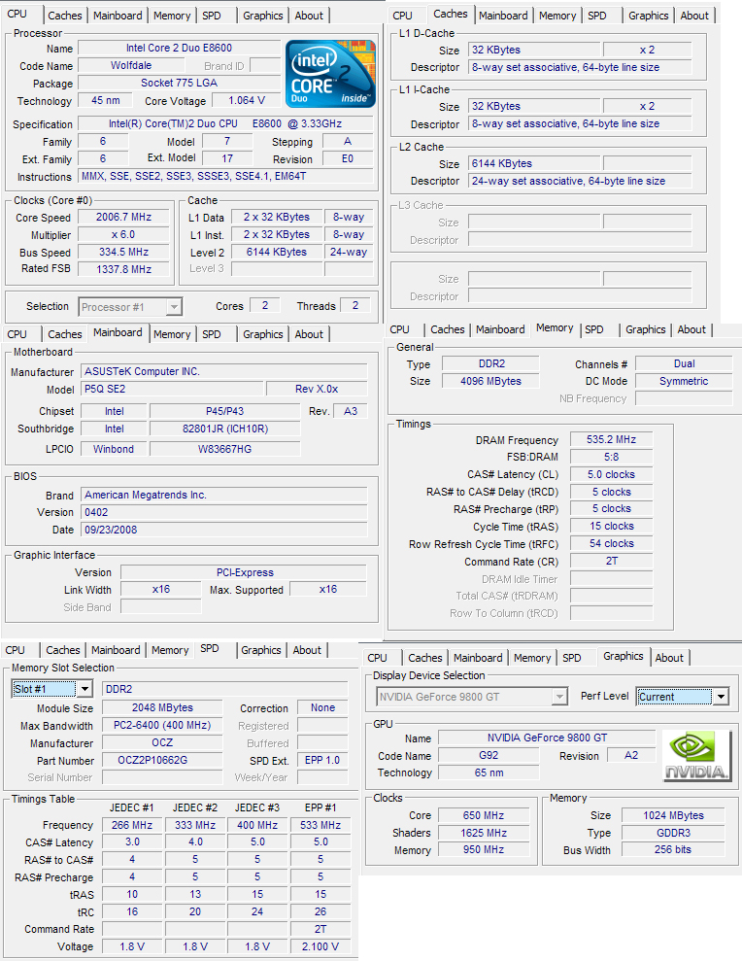Screen dimensions: 742x961
Task: Click the P45/P43 chipset value
Action: coord(225,411)
